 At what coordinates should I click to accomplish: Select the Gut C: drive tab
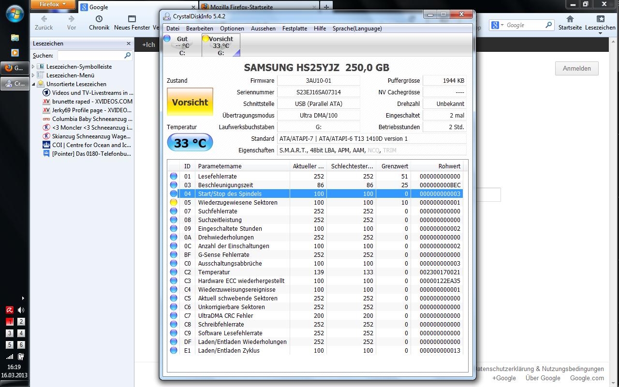point(182,45)
